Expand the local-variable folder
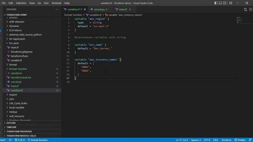 17,108
